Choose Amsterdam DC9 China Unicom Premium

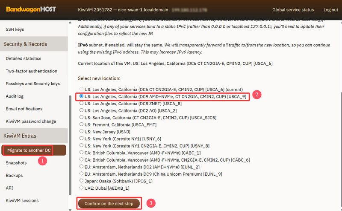tap(81, 175)
